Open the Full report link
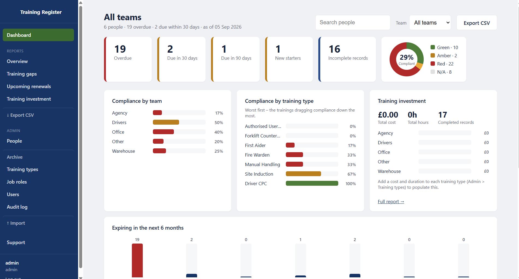Image resolution: width=519 pixels, height=279 pixels. 391,202
